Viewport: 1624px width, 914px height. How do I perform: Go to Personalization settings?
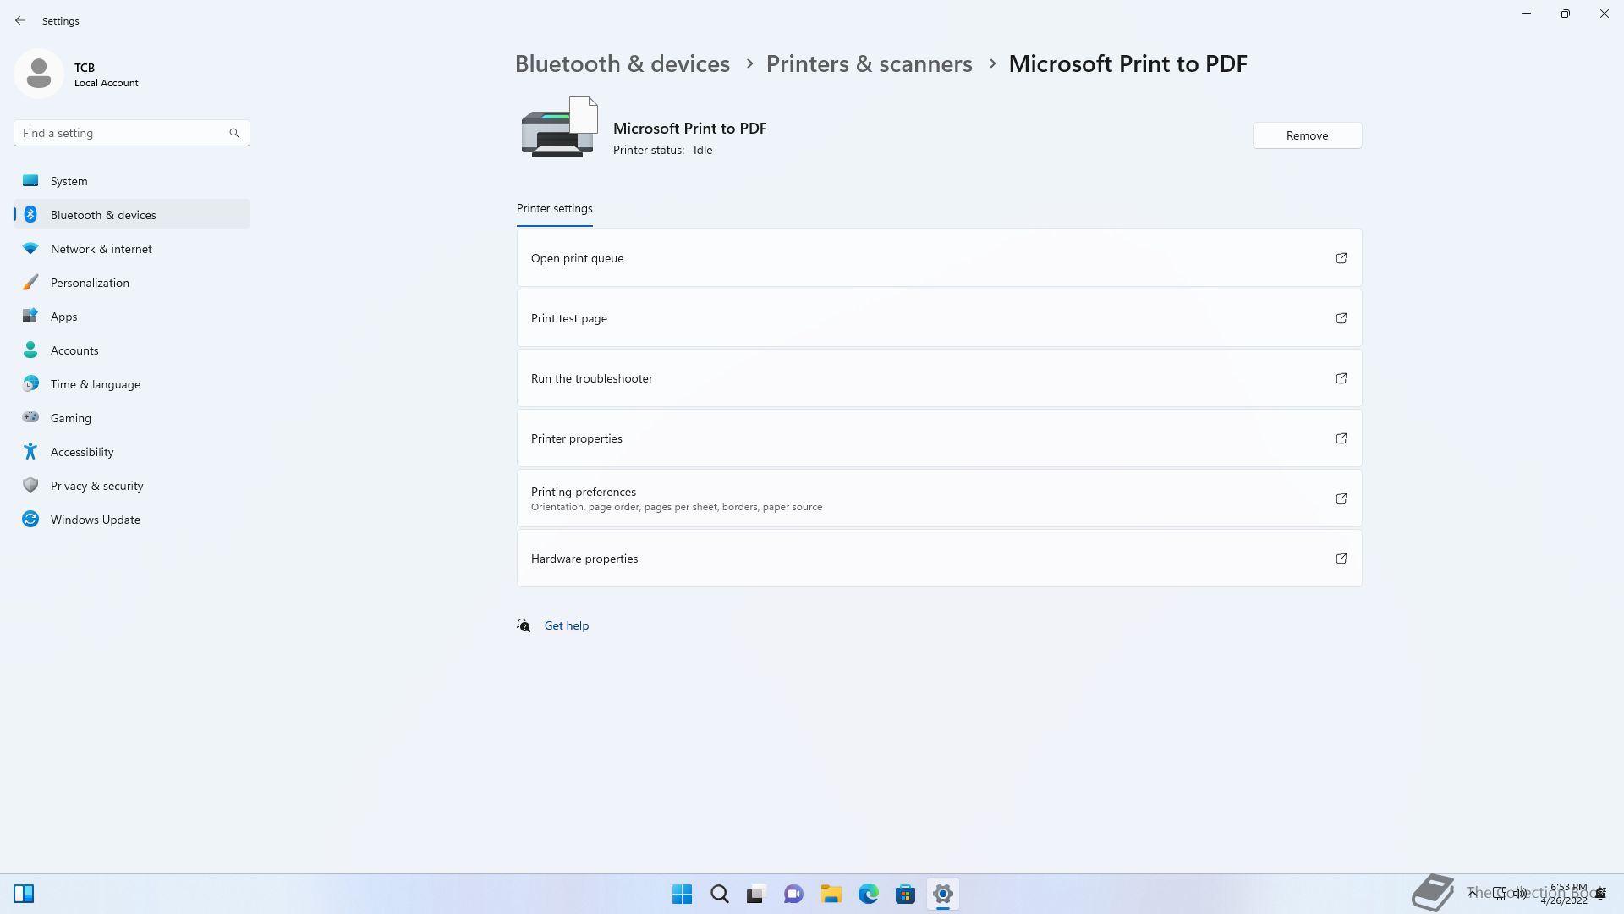click(x=132, y=283)
